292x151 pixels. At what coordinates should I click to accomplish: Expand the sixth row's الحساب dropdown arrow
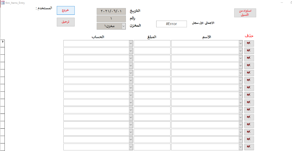(131, 81)
